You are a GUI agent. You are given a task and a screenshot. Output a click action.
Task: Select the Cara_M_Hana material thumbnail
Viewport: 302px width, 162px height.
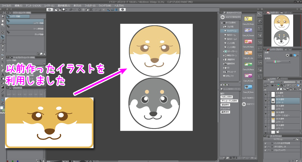(x=248, y=42)
